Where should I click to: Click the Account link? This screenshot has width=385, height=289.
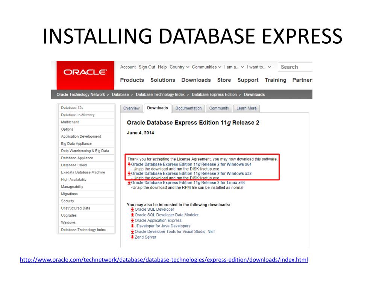128,67
